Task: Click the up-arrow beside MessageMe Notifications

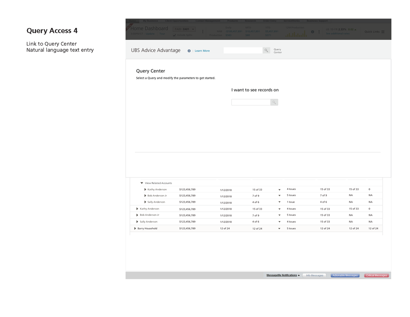Action: coord(299,275)
